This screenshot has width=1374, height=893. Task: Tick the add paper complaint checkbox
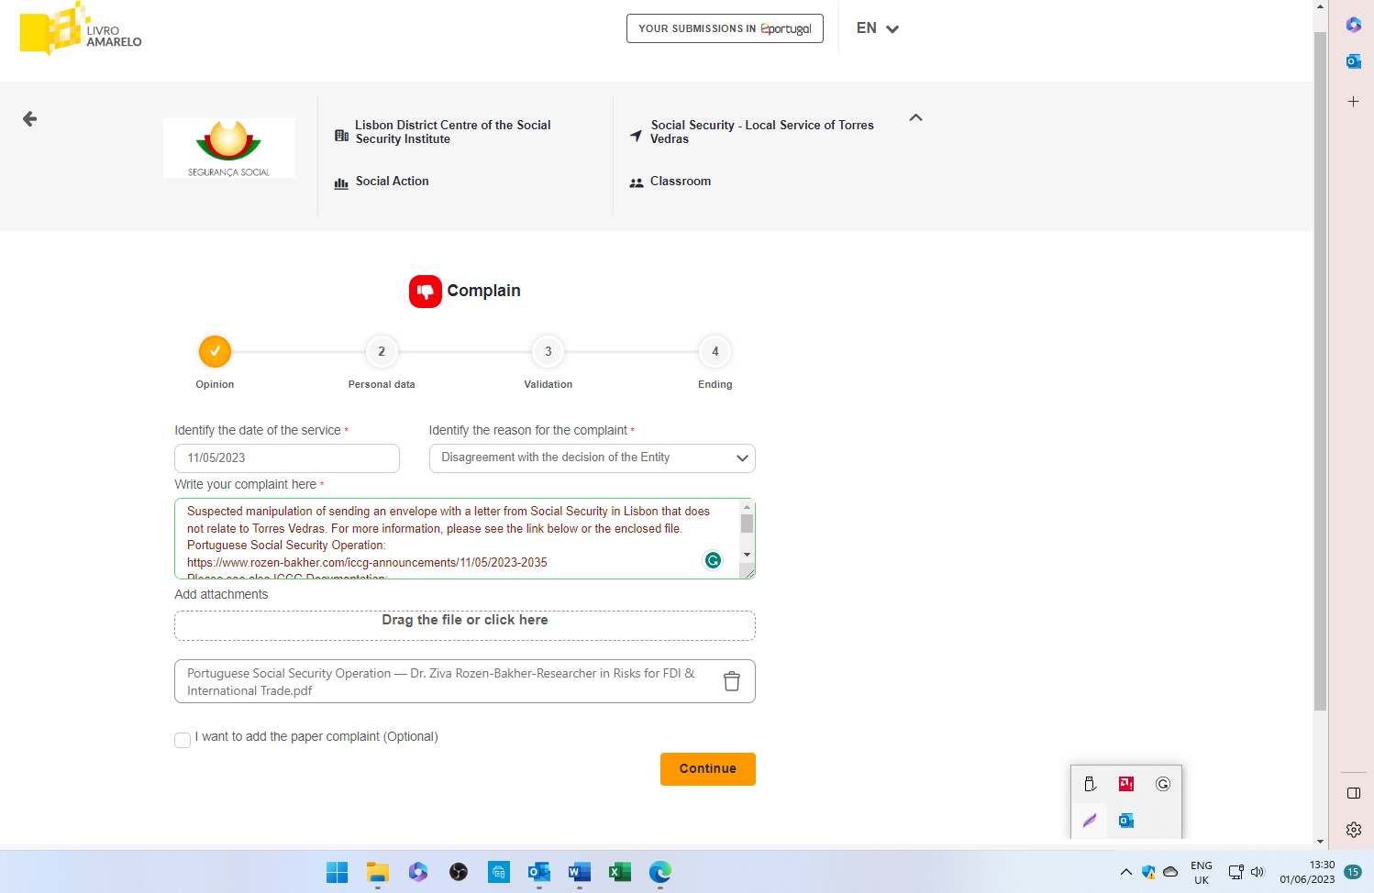tap(183, 740)
